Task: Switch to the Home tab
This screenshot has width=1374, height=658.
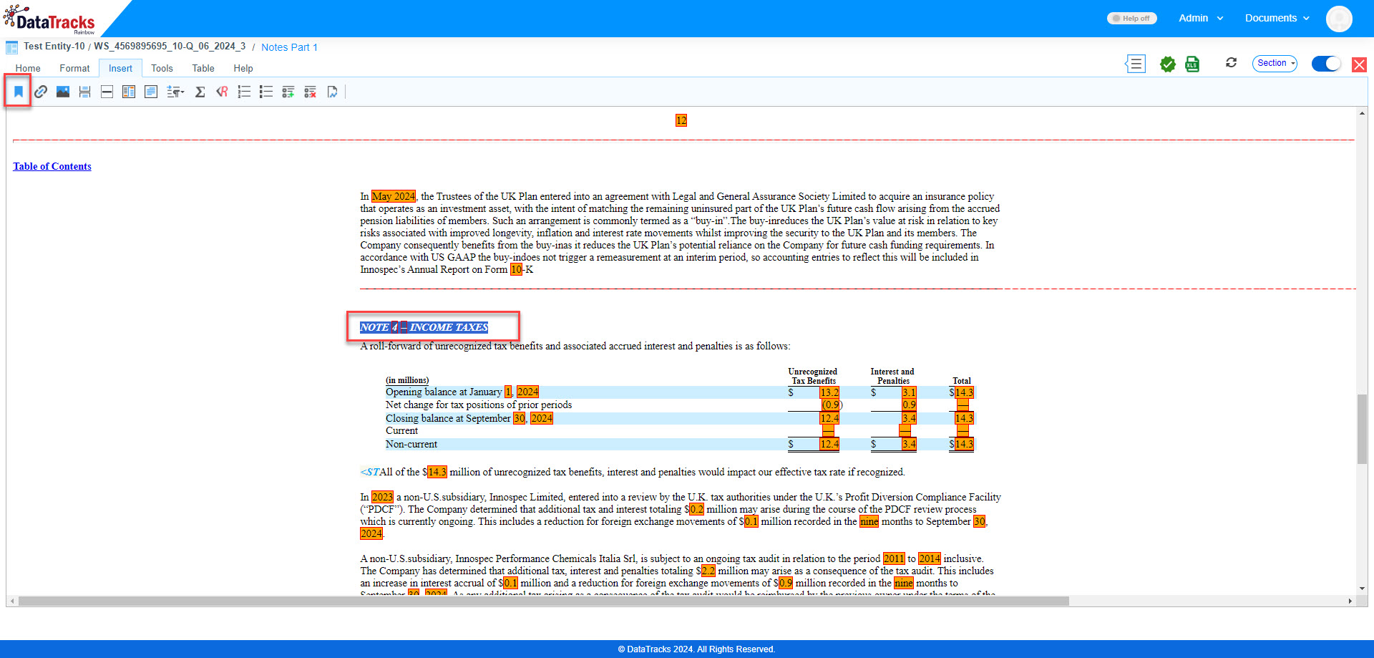Action: click(x=28, y=69)
